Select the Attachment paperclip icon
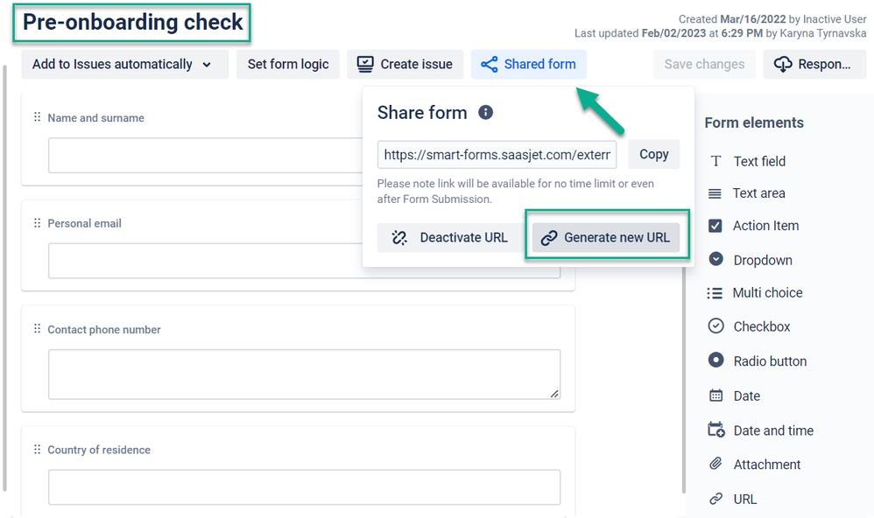Viewport: 874px width, 518px height. click(x=715, y=464)
